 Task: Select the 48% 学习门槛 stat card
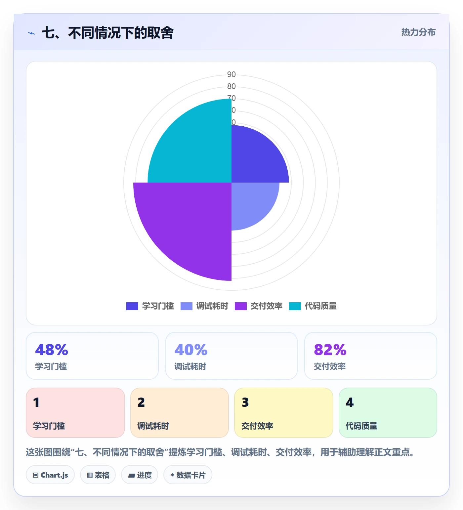coord(92,356)
